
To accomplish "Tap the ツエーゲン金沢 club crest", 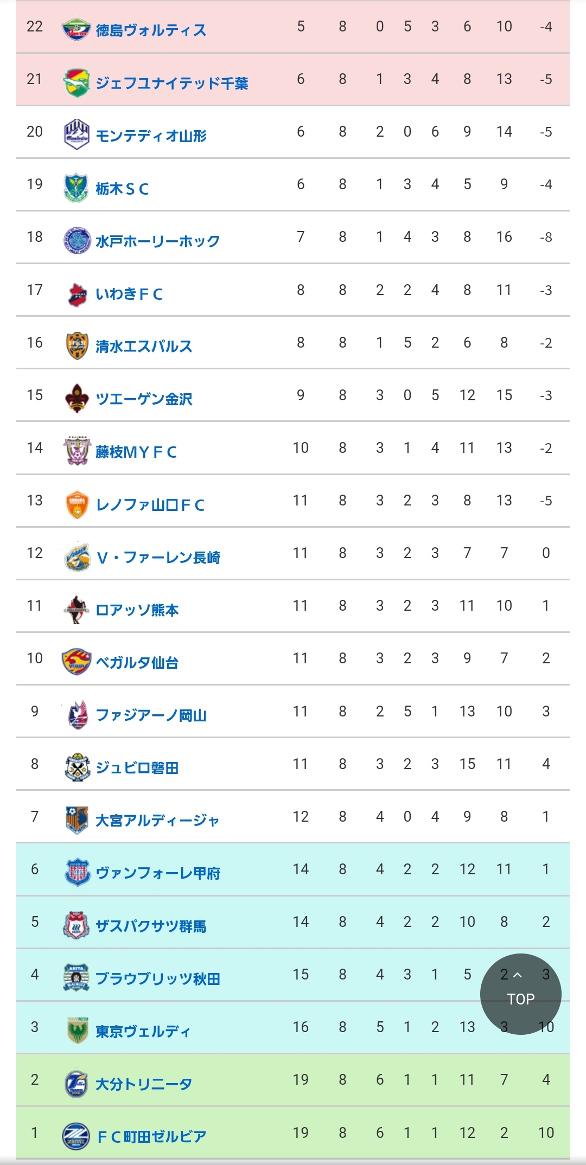I will point(77,398).
